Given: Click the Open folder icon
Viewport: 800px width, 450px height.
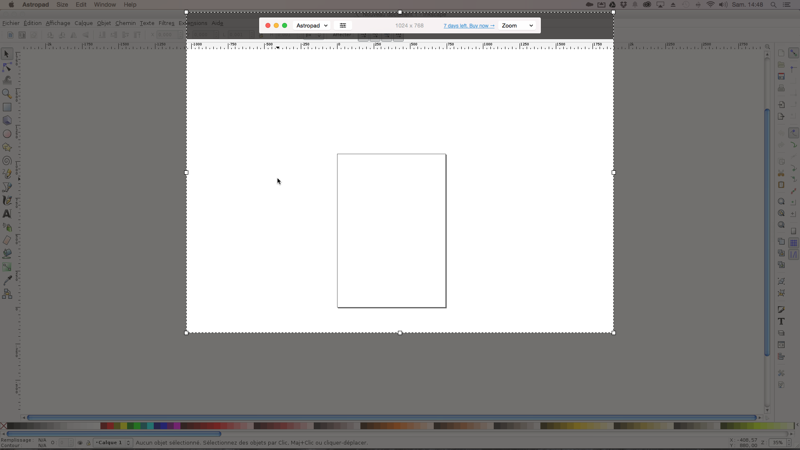Looking at the screenshot, I should [x=781, y=65].
